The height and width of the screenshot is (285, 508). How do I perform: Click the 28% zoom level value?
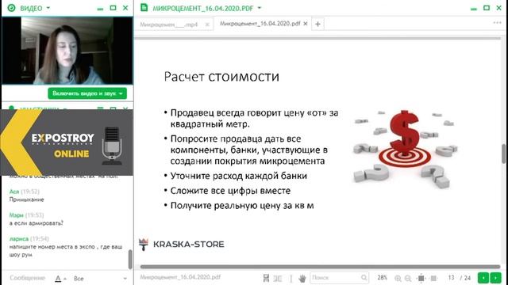383,278
